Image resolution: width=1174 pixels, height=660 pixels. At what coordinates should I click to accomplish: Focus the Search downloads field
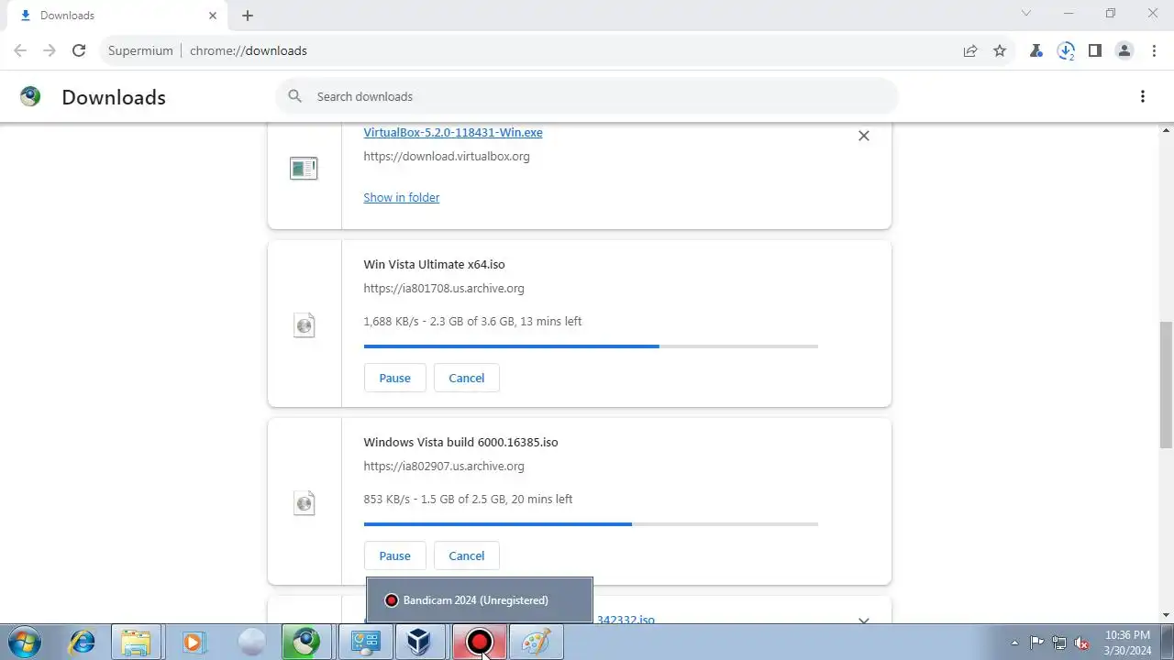pyautogui.click(x=587, y=96)
